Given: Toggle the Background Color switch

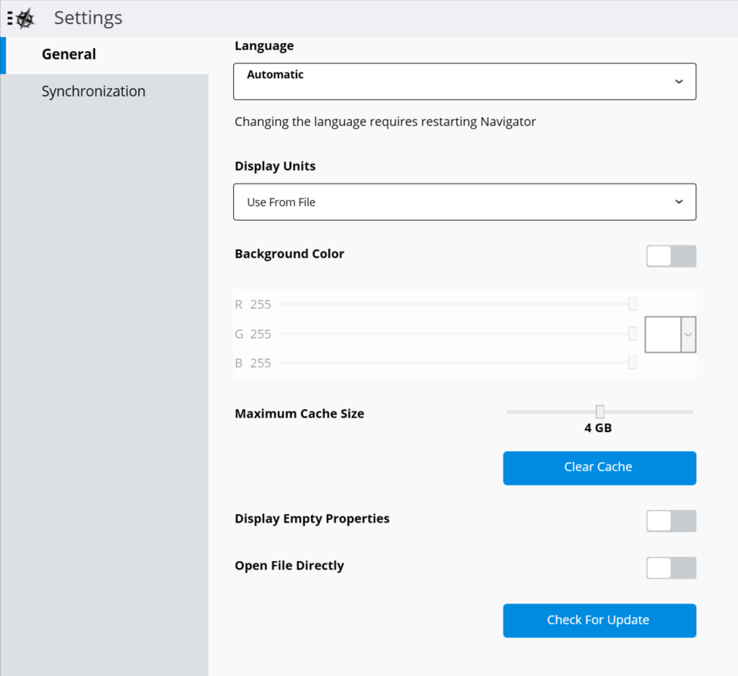Looking at the screenshot, I should [671, 256].
